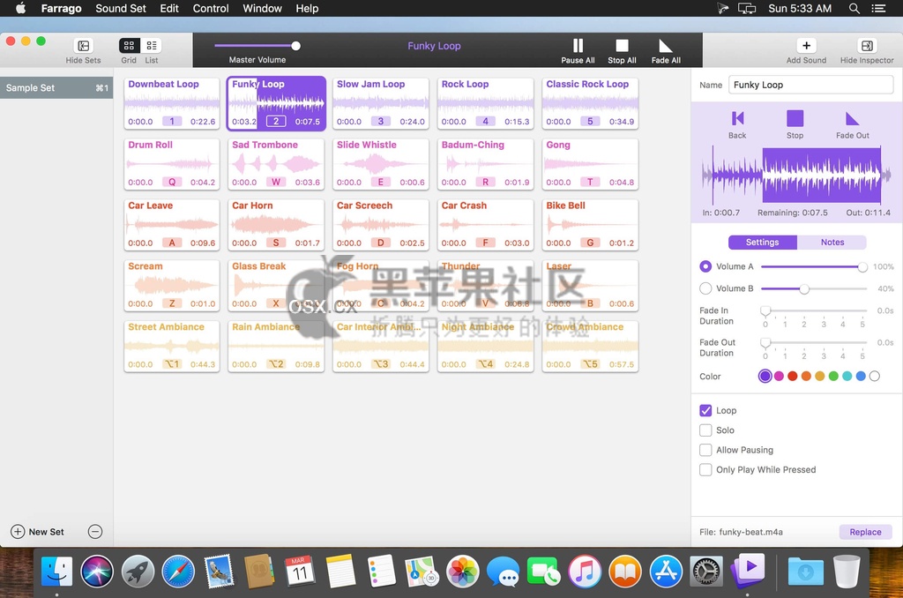The height and width of the screenshot is (598, 903).
Task: Hide the Inspector panel
Action: 867,46
